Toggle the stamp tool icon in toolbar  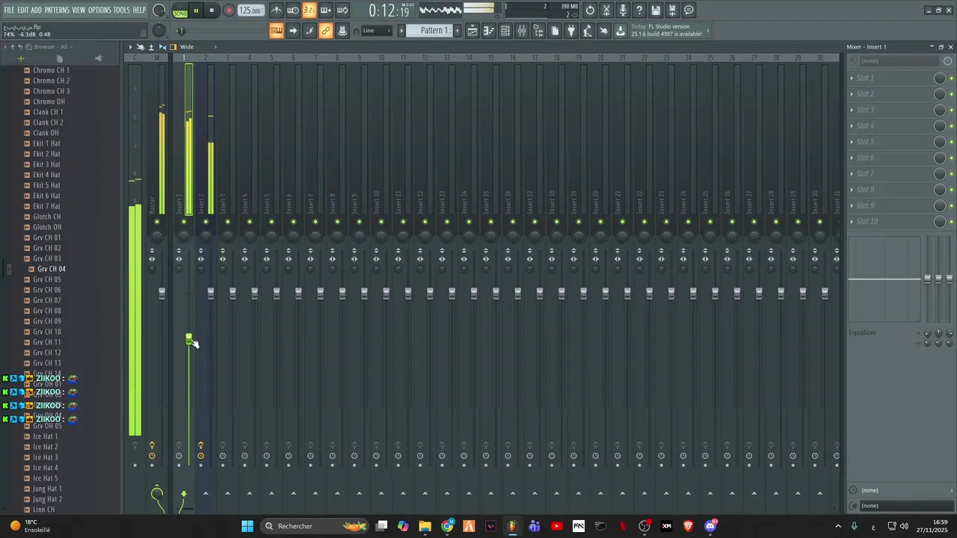tap(342, 31)
